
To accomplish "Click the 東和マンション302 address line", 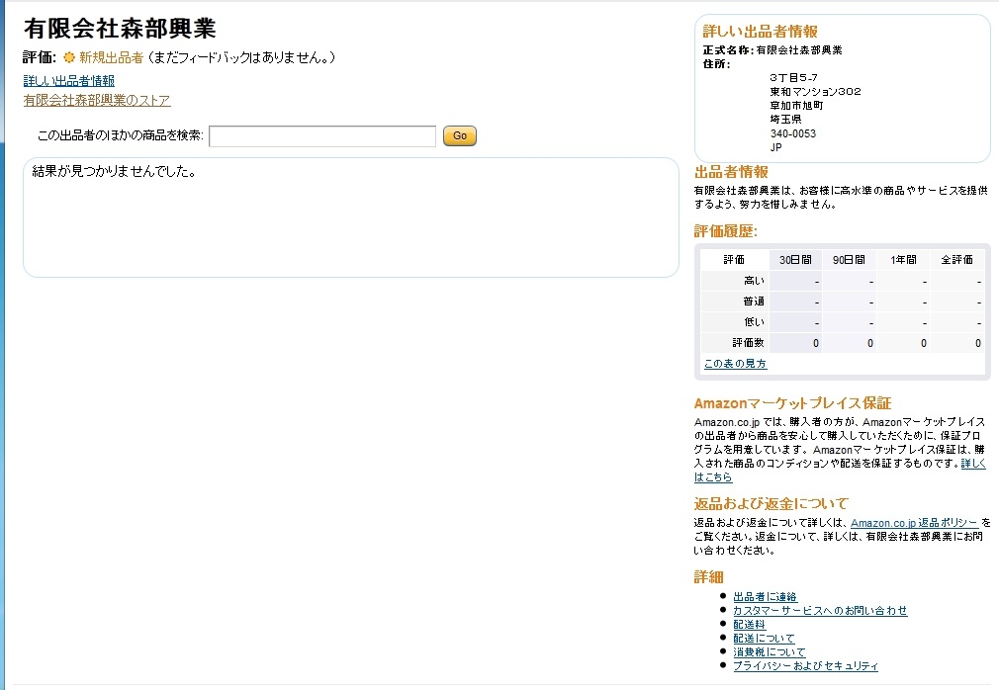I will [815, 92].
